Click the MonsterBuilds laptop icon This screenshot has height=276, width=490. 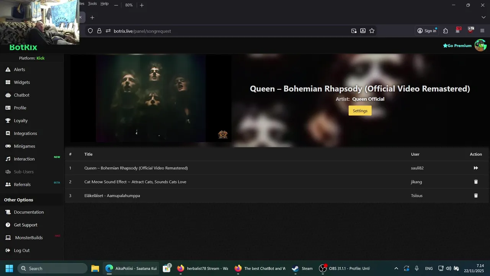point(8,238)
